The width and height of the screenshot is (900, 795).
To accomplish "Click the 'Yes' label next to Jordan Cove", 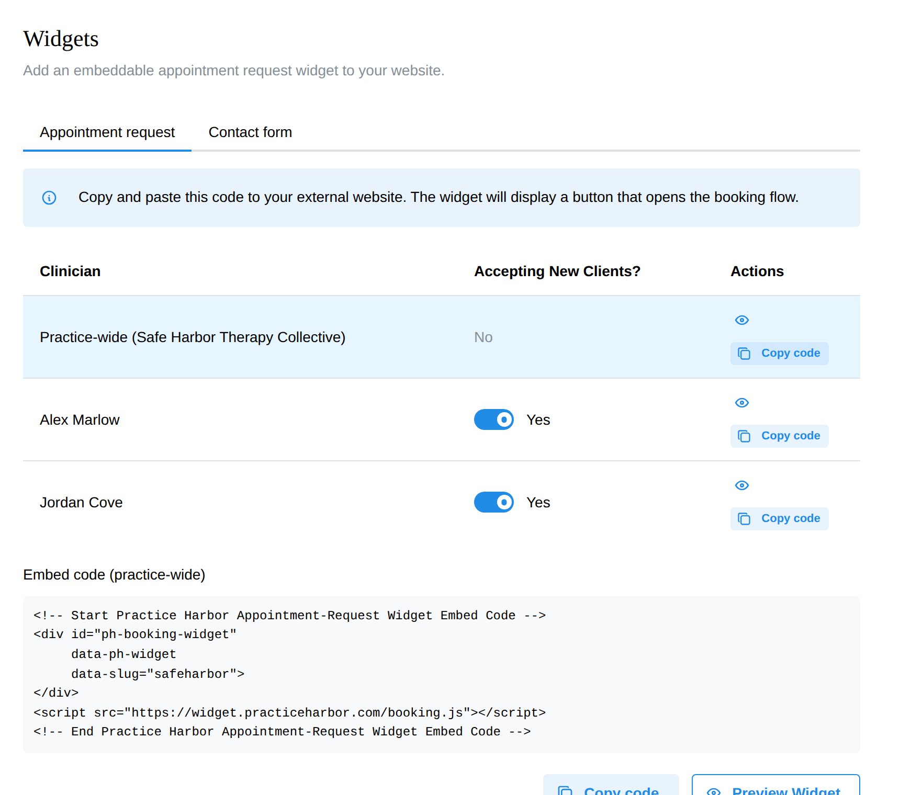I will pos(538,503).
